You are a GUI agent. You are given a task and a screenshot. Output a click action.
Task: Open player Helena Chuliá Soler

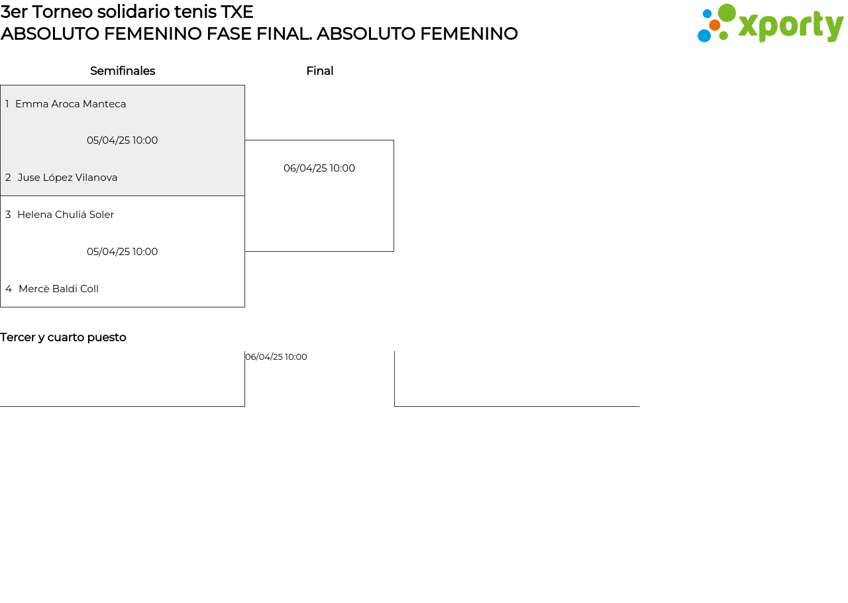click(x=66, y=215)
